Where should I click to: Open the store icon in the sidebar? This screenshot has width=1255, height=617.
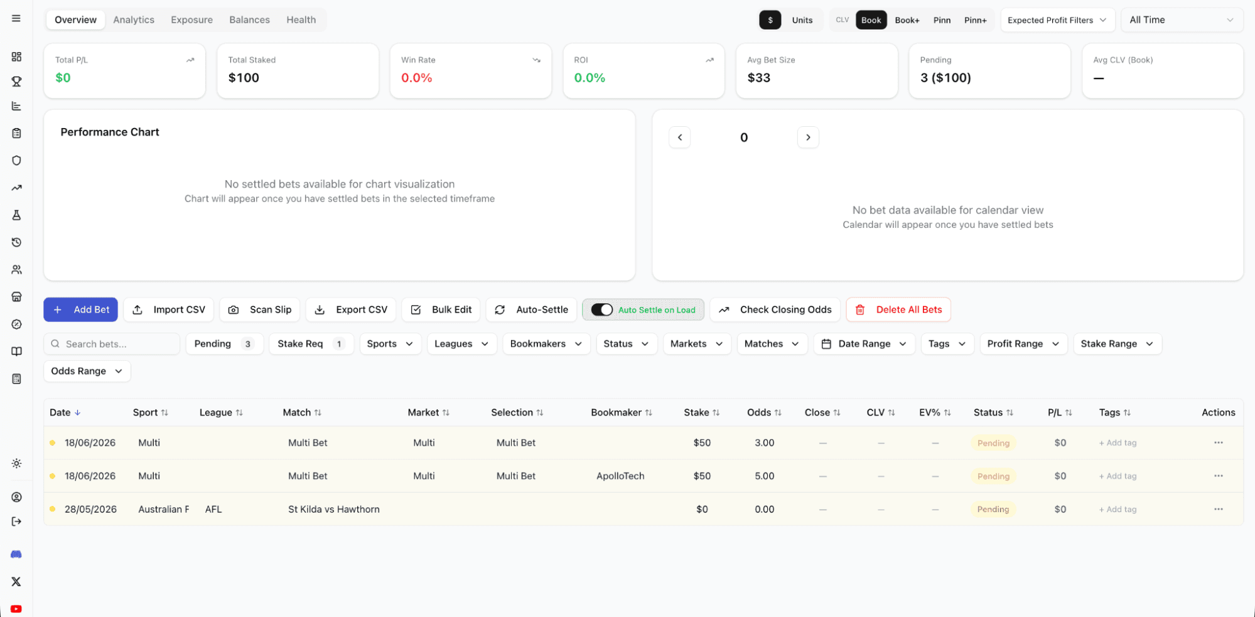[x=16, y=297]
